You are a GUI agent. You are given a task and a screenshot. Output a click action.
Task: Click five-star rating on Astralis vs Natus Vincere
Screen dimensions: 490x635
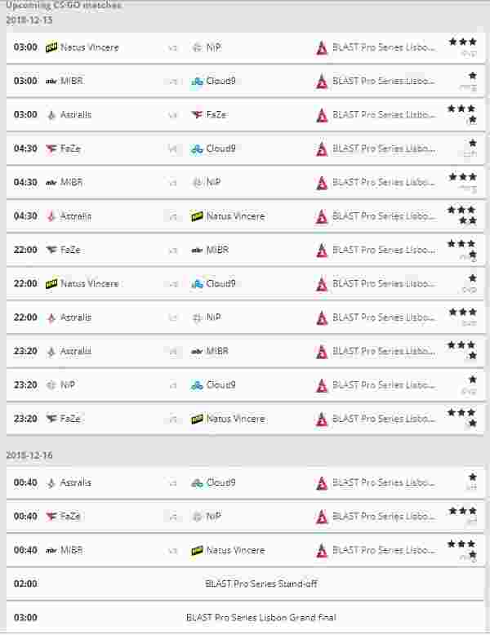(x=461, y=215)
